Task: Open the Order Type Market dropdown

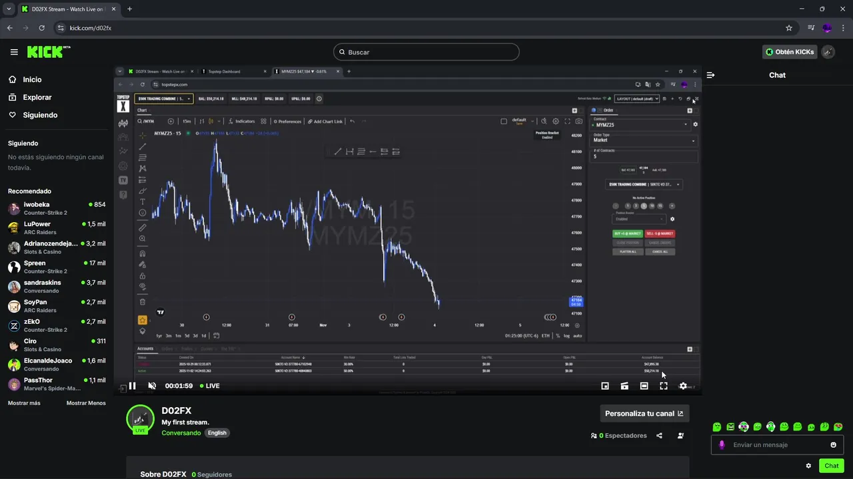Action: (x=644, y=140)
